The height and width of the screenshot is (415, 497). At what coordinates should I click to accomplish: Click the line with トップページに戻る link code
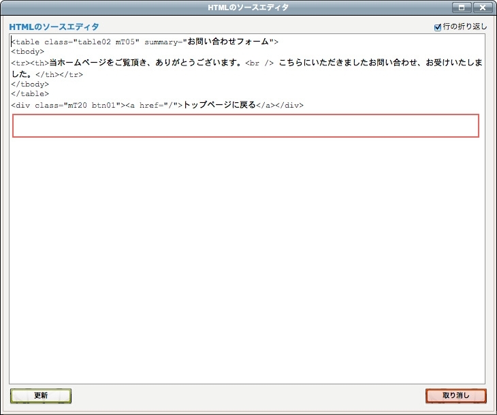pyautogui.click(x=157, y=105)
